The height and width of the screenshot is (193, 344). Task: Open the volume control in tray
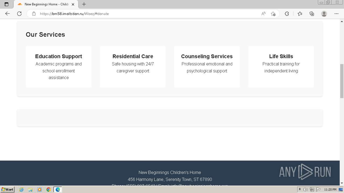click(306, 190)
